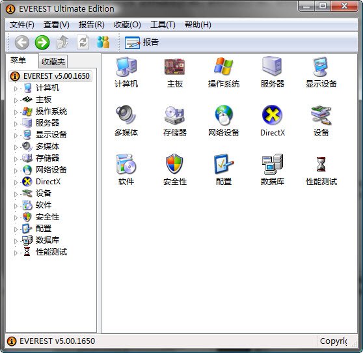The width and height of the screenshot is (363, 353).
Task: Click the Copyright text in status bar
Action: pyautogui.click(x=333, y=341)
